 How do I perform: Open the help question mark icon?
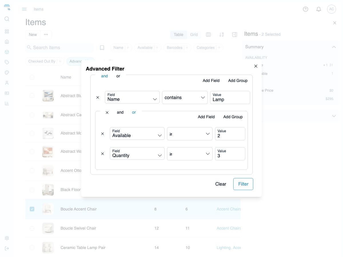click(306, 9)
